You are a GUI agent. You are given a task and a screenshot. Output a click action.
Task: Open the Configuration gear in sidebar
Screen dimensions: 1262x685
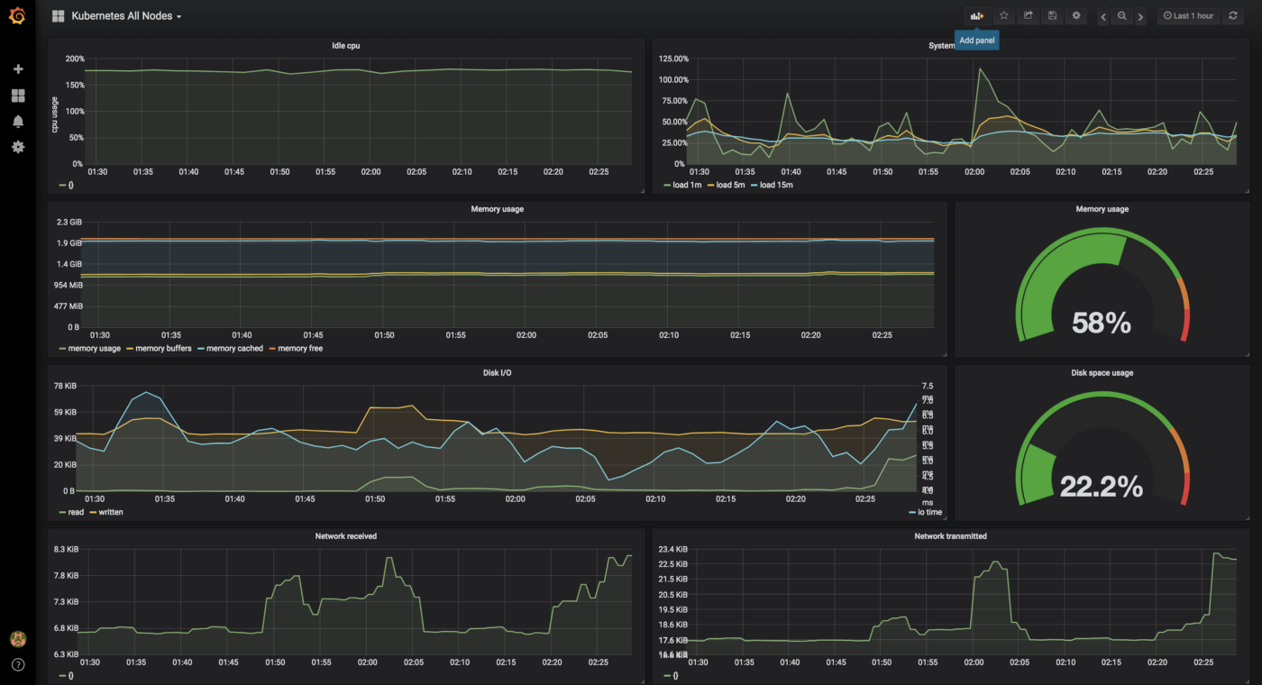click(18, 147)
